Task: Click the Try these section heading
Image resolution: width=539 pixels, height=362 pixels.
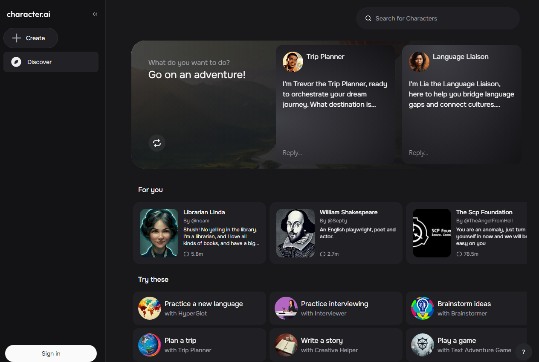Action: (153, 280)
